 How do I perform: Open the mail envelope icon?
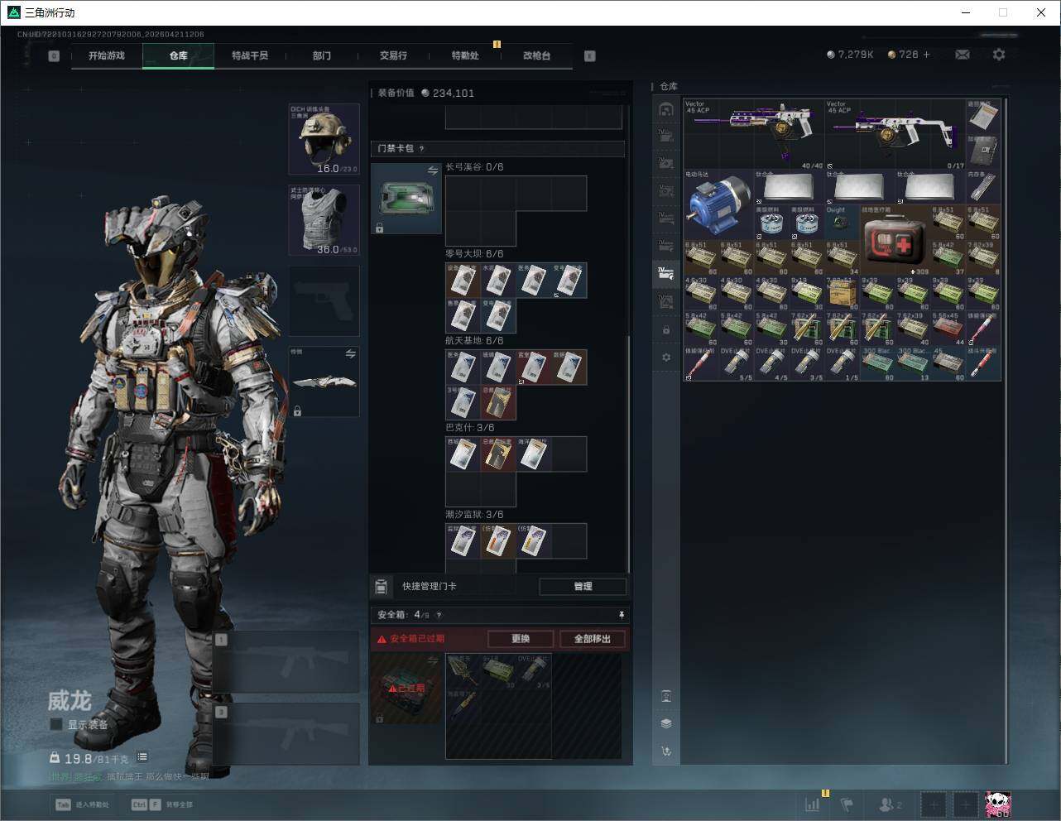click(963, 55)
